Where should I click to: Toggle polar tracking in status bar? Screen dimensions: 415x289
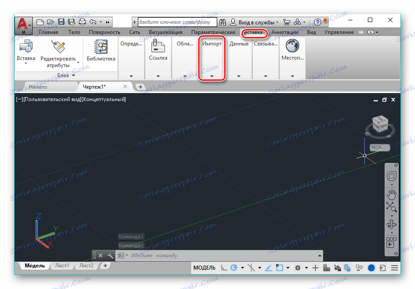tap(234, 268)
